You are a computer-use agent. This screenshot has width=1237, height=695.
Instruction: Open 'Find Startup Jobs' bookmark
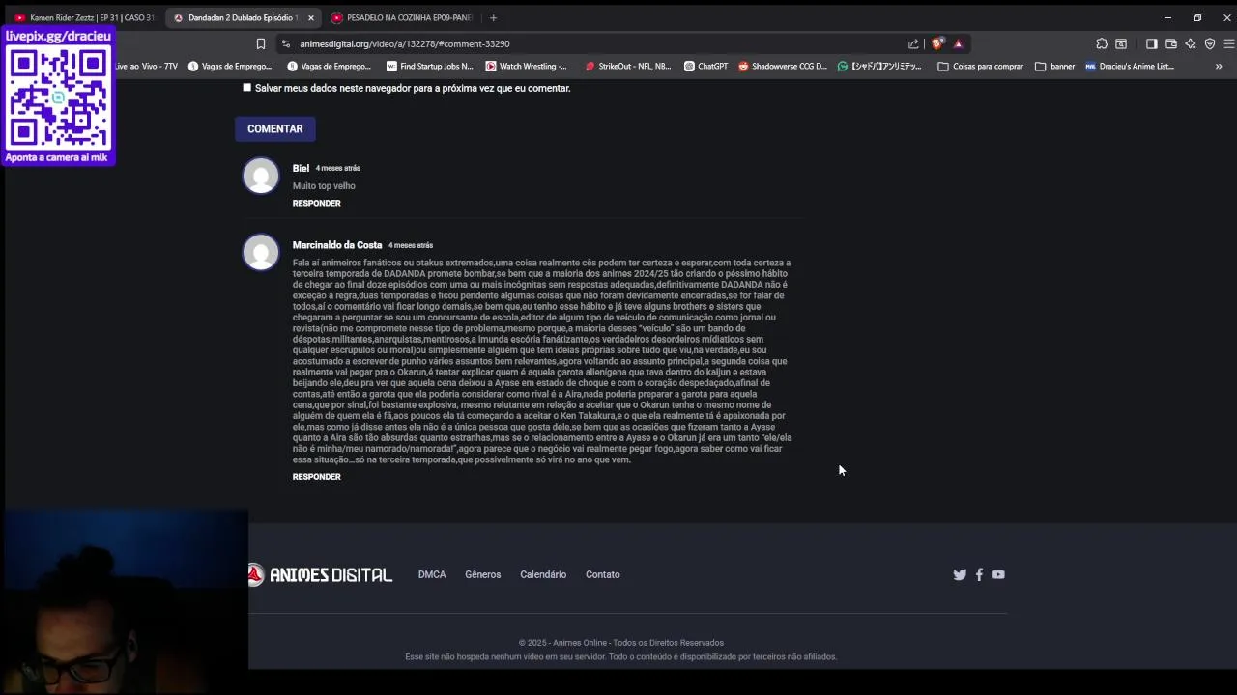click(430, 67)
